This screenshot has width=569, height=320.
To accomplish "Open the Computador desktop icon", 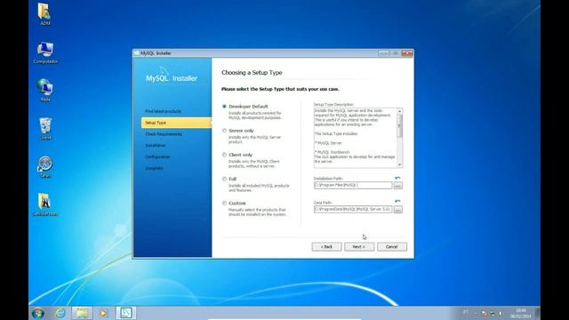I will point(45,52).
